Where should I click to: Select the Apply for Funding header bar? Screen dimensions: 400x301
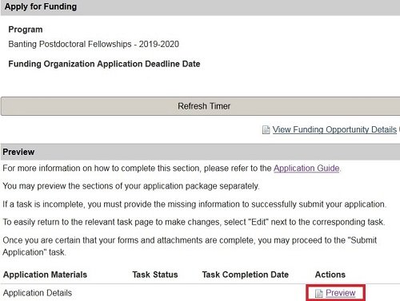[200, 7]
